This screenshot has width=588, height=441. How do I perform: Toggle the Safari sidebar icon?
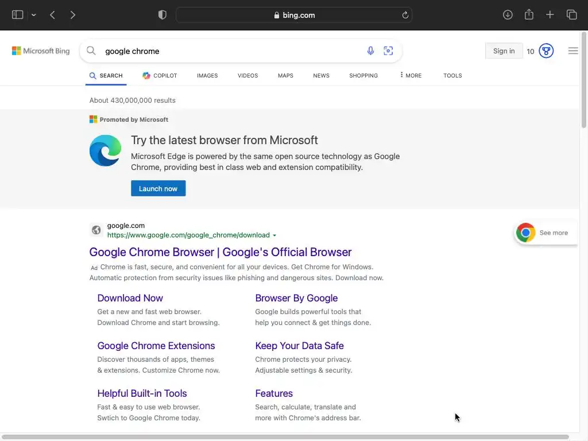coord(18,14)
